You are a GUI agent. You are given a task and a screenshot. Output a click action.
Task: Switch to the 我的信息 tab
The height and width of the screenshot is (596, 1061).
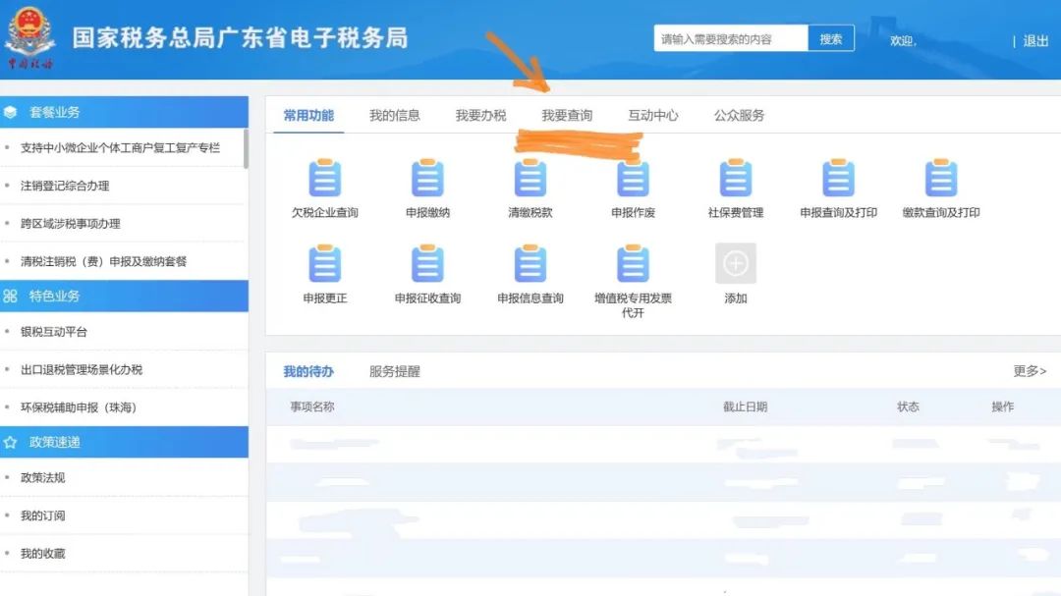tap(395, 116)
